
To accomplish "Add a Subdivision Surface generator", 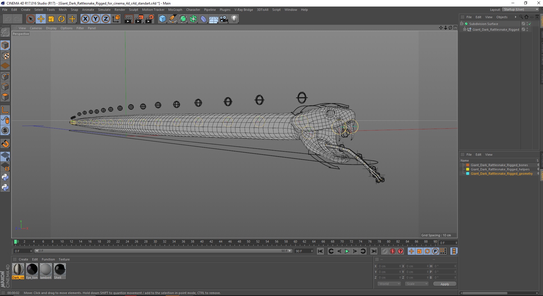I will tap(183, 19).
